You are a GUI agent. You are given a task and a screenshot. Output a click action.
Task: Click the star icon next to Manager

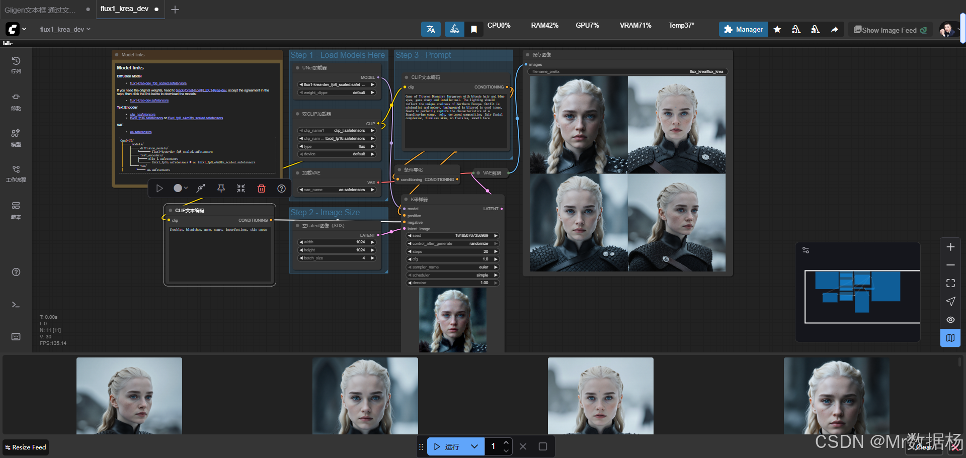[777, 30]
